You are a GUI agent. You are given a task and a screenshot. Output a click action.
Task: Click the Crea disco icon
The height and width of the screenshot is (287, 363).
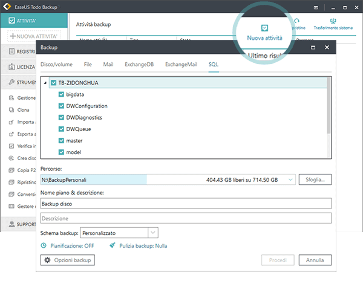pyautogui.click(x=11, y=158)
